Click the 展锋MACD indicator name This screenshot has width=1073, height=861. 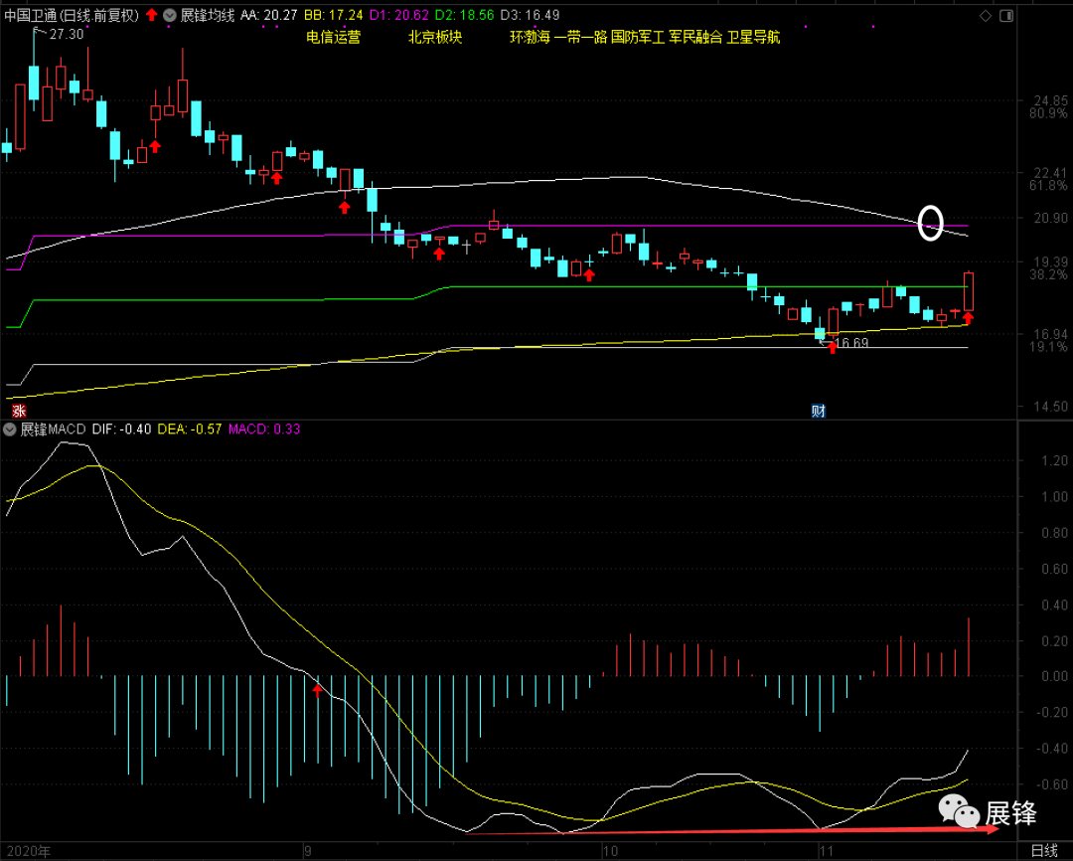pyautogui.click(x=54, y=430)
